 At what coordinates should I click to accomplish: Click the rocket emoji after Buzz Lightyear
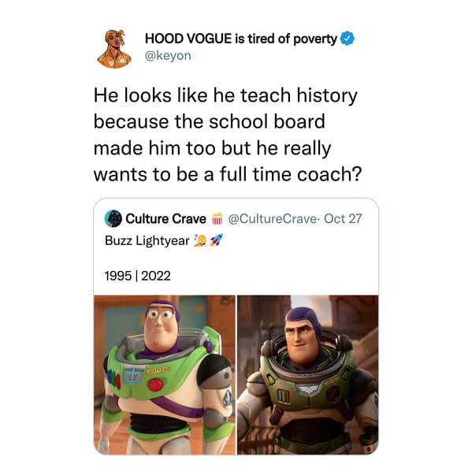click(217, 240)
